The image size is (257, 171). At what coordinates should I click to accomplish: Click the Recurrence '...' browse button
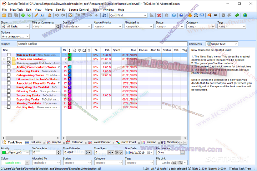pos(182,152)
